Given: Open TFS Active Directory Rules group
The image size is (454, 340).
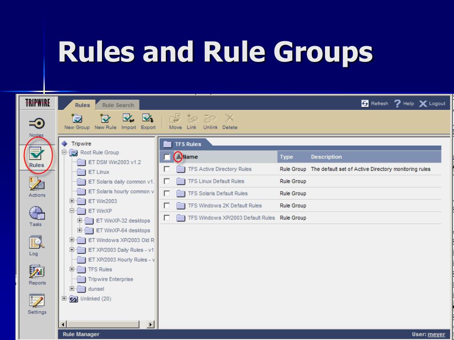Looking at the screenshot, I should click(219, 169).
